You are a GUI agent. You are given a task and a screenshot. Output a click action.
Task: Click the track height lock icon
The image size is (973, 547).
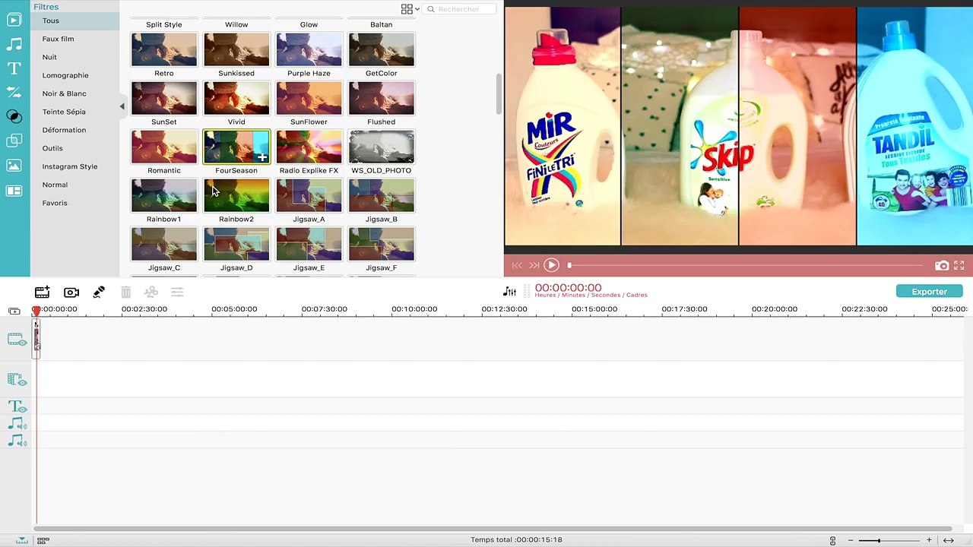832,540
